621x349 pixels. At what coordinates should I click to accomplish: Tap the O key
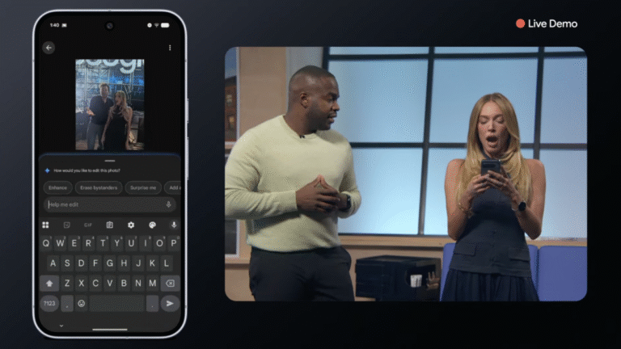click(x=159, y=243)
